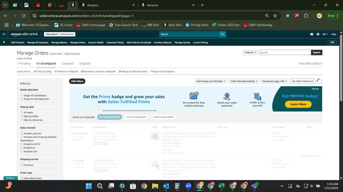Screen dimensions: 343x192
Task: Bookmark this page with the star icon
Action: coord(275,16)
